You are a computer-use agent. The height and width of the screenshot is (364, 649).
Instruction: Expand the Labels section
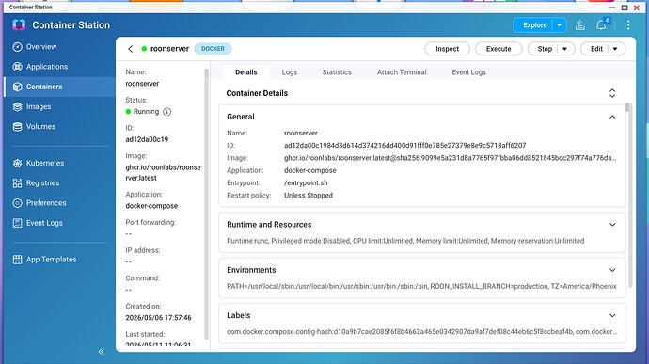point(612,315)
